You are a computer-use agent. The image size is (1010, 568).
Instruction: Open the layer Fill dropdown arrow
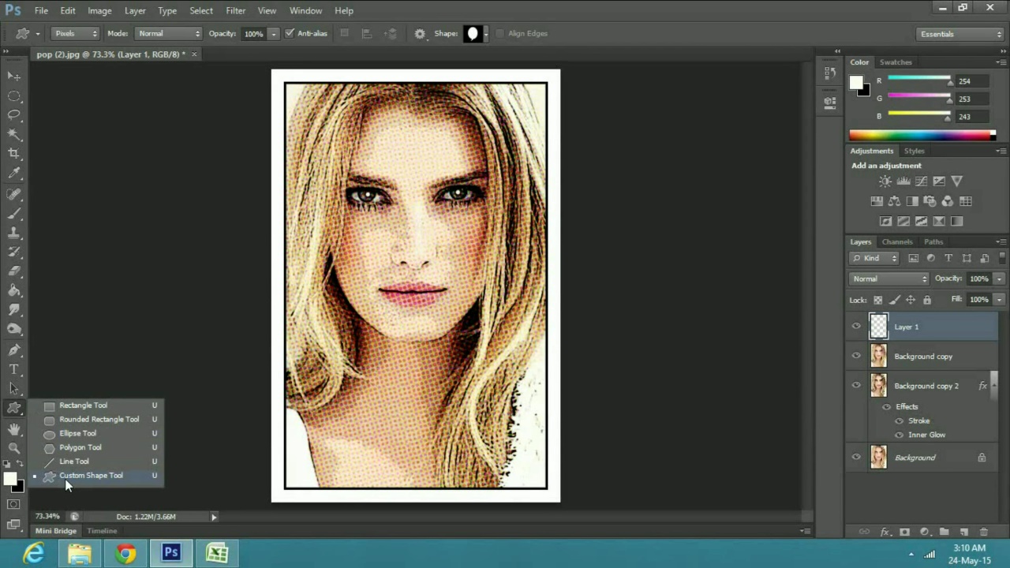click(999, 300)
